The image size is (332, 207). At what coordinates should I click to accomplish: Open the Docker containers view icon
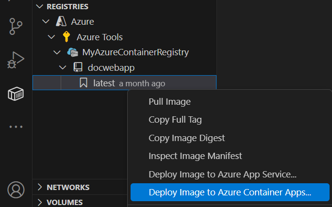click(x=16, y=94)
